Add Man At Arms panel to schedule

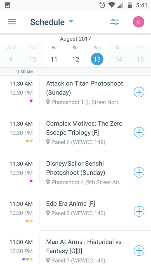pyautogui.click(x=139, y=251)
